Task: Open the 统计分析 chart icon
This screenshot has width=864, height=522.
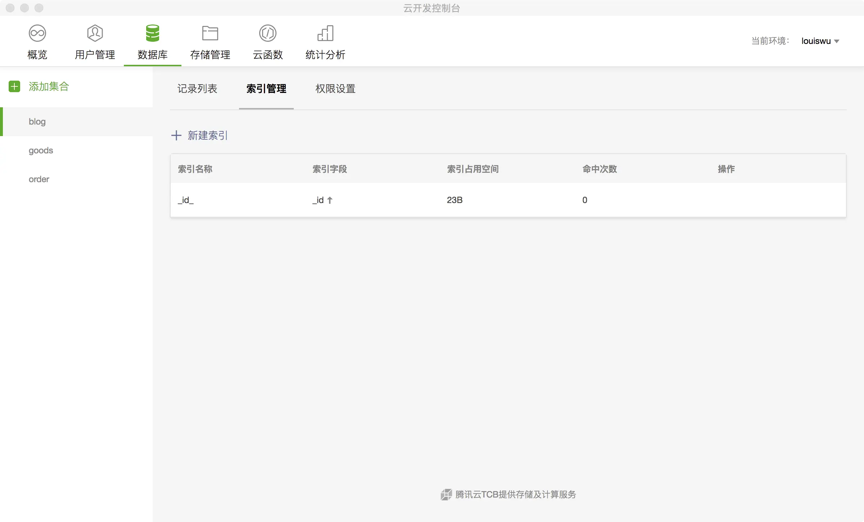Action: tap(325, 33)
